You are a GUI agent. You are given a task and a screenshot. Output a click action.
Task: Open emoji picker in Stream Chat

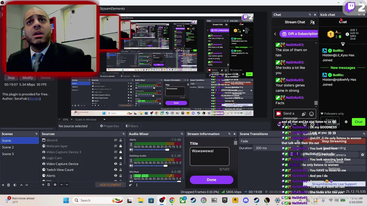point(311,114)
